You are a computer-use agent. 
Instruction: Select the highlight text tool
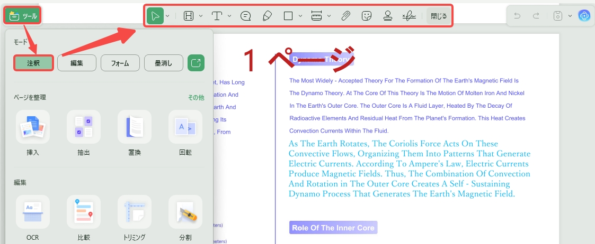pyautogui.click(x=189, y=16)
